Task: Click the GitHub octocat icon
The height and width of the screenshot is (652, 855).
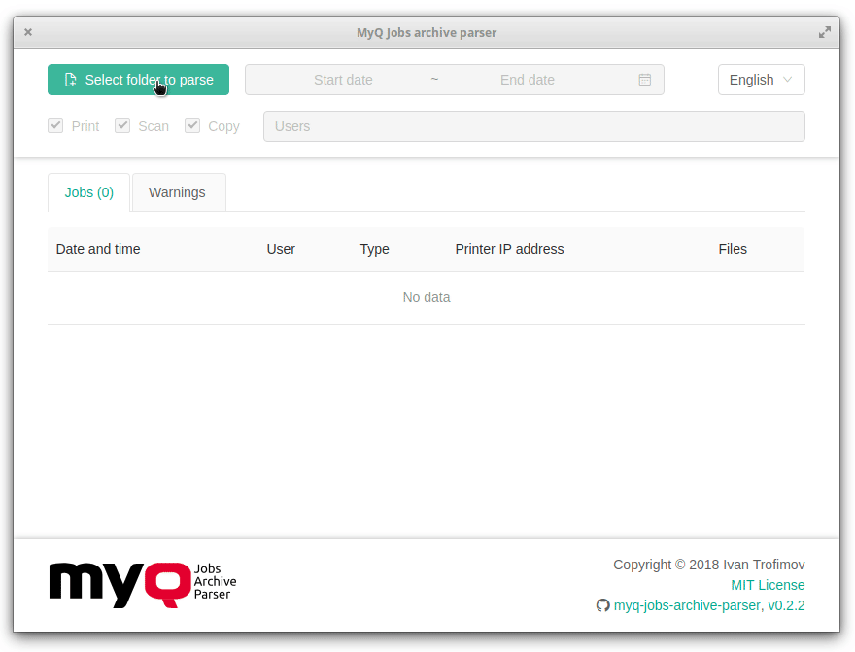Action: pyautogui.click(x=602, y=605)
